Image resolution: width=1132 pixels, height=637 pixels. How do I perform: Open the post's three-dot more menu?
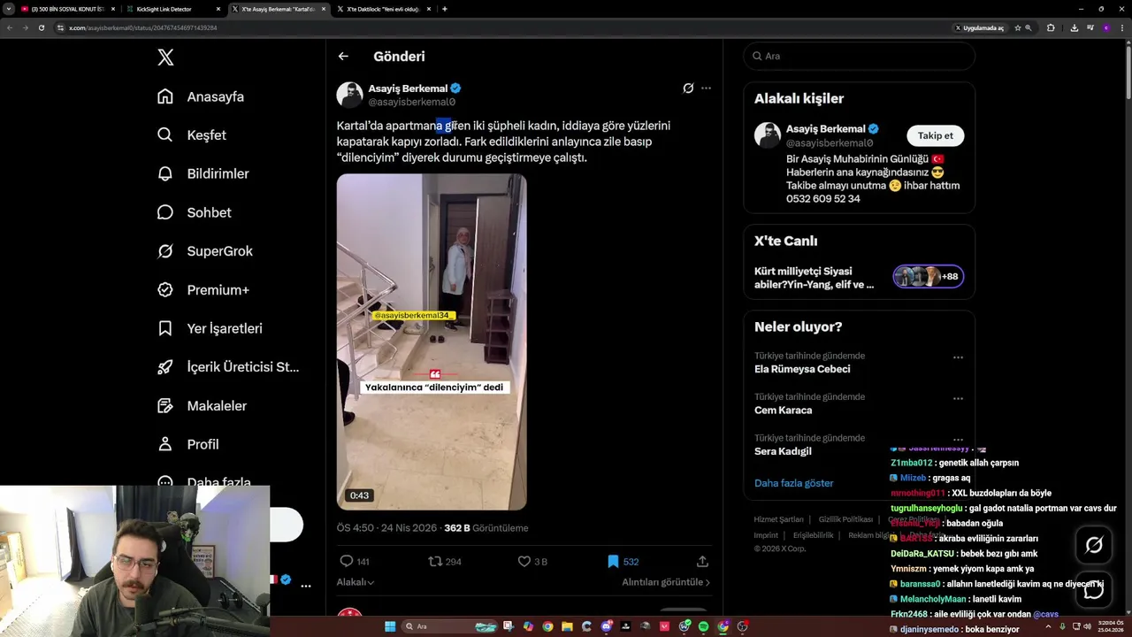tap(706, 88)
